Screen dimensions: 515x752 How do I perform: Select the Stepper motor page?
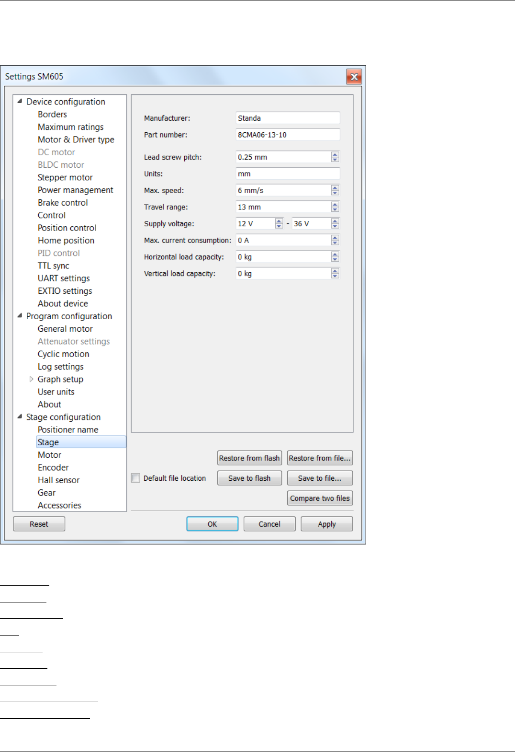point(65,177)
